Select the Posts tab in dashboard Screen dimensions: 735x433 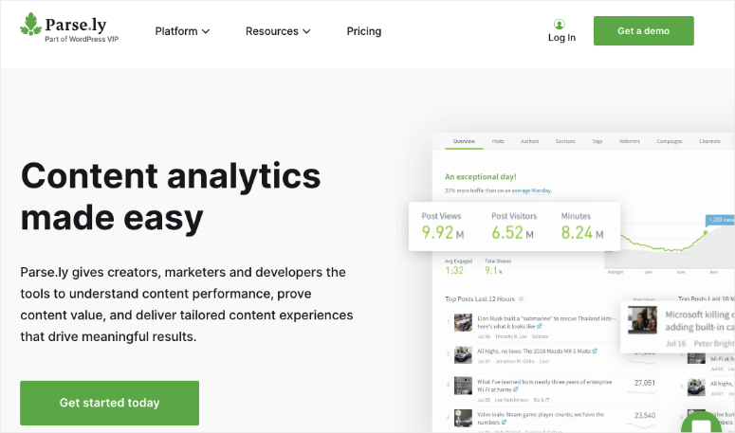[498, 141]
